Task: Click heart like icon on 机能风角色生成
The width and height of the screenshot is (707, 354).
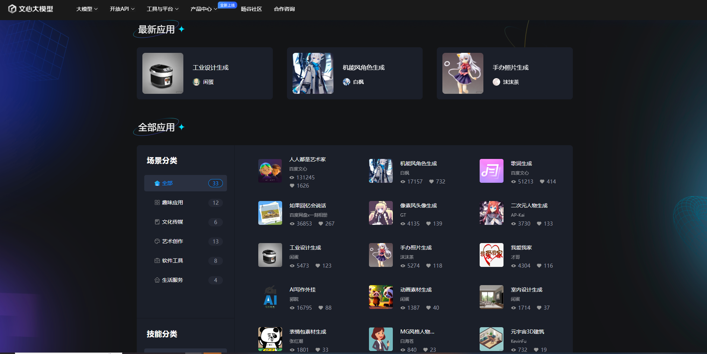Action: point(431,182)
